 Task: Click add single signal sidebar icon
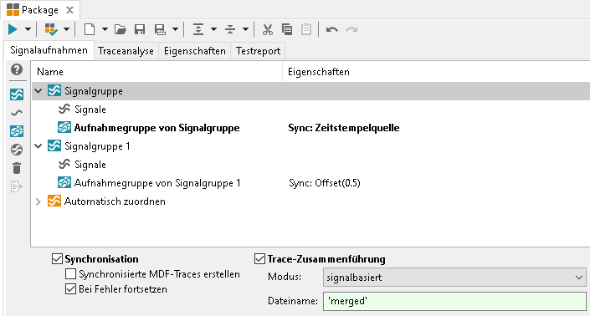[17, 113]
